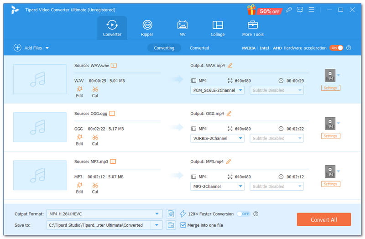Viewport: 365px width, 239px height.
Task: Open Settings for OGG.mp4 output
Action: point(330,136)
